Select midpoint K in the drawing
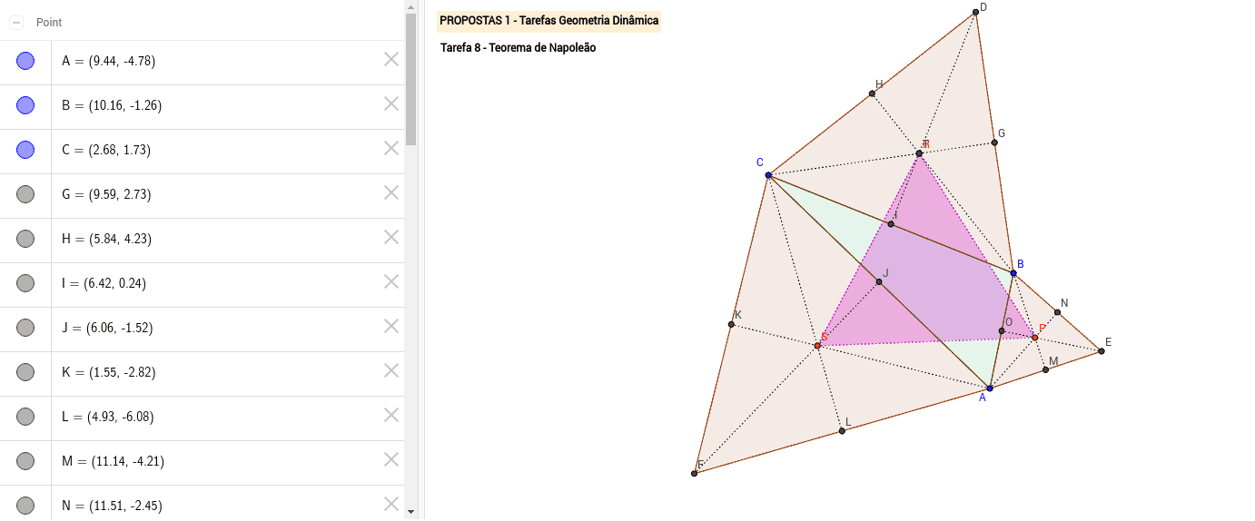 click(x=731, y=324)
